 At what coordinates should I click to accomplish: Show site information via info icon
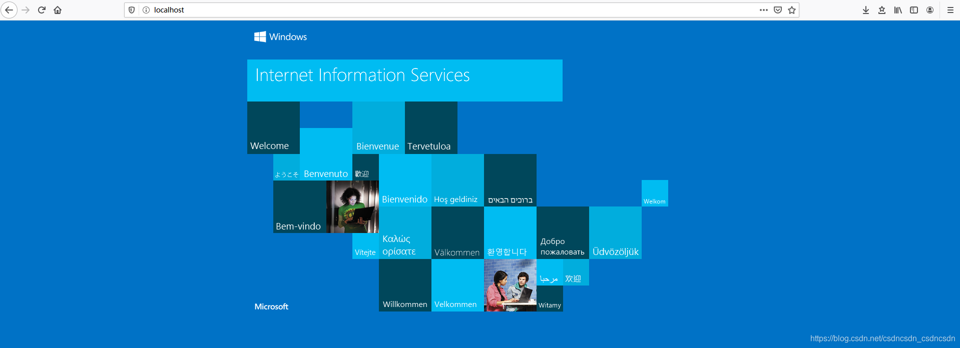click(x=146, y=10)
